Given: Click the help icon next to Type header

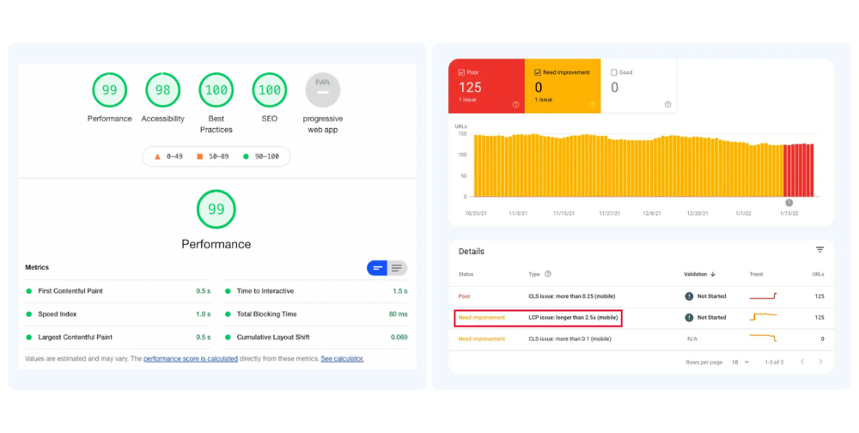Looking at the screenshot, I should 548,274.
